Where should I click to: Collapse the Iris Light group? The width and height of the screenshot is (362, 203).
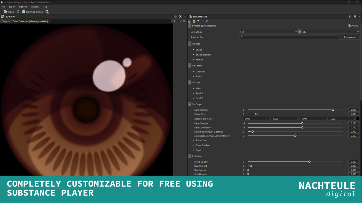click(189, 82)
